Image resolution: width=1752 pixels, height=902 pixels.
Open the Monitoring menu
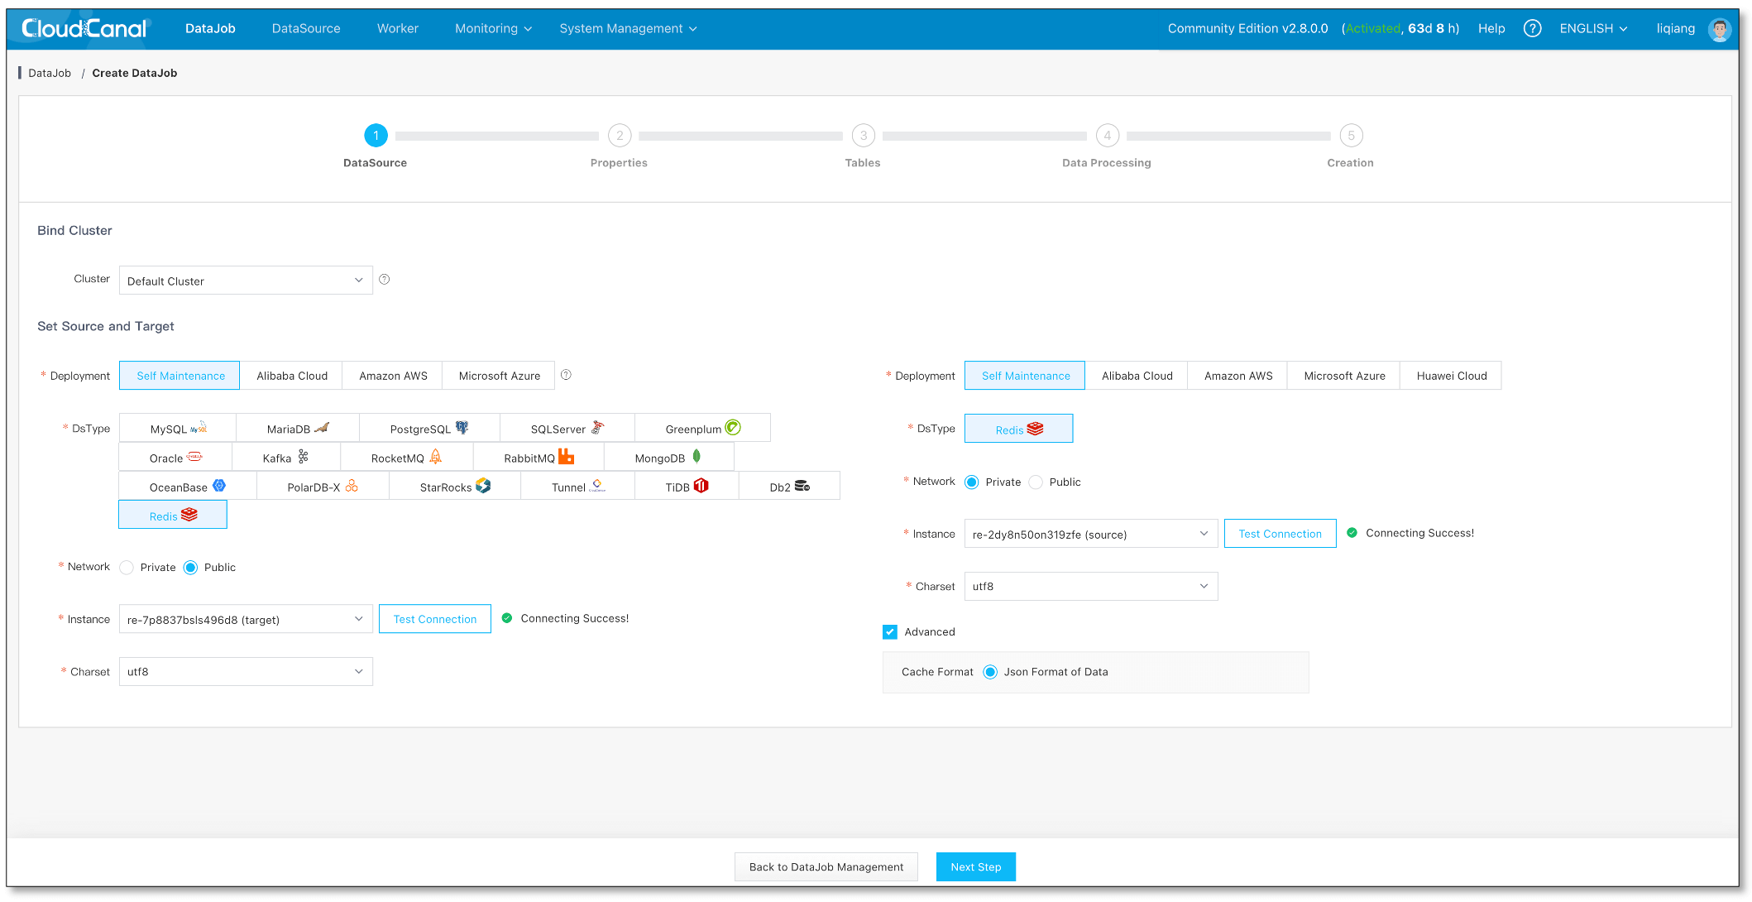(493, 28)
